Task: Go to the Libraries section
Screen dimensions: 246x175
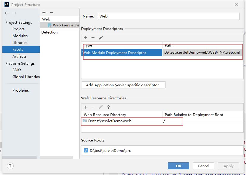Action: coord(20,43)
